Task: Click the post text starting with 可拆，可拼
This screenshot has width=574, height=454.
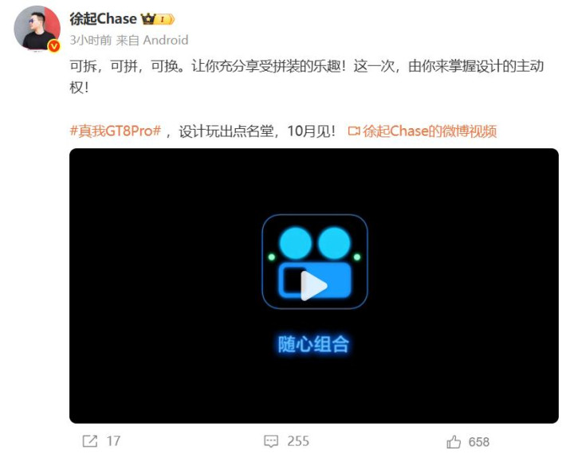Action: pos(307,76)
